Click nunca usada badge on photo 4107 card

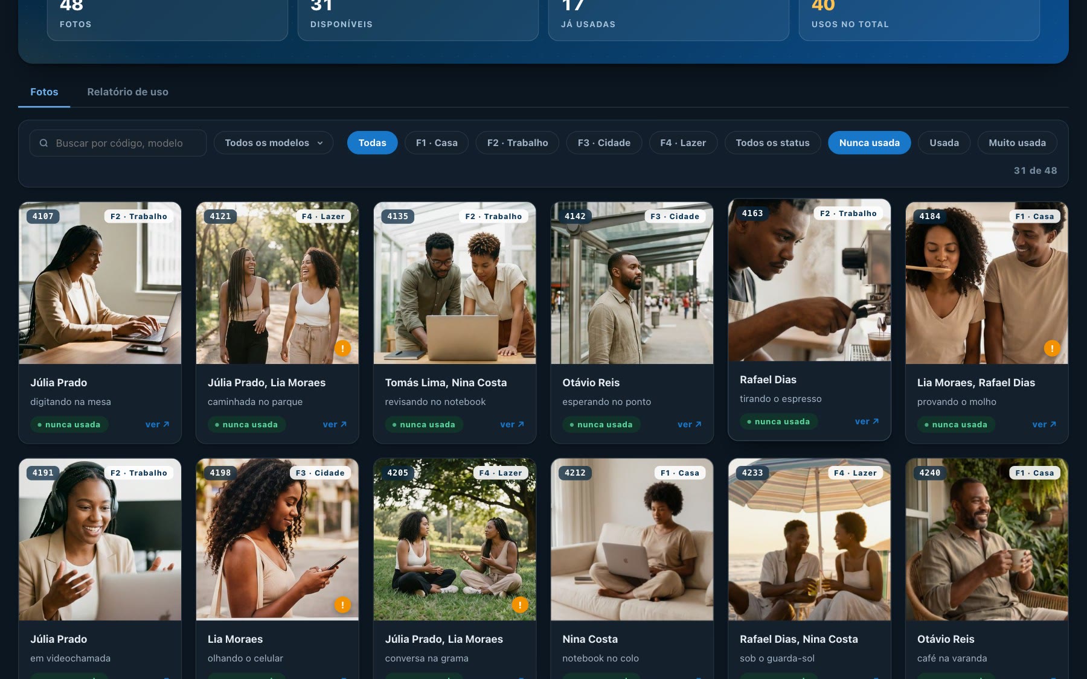coord(69,424)
